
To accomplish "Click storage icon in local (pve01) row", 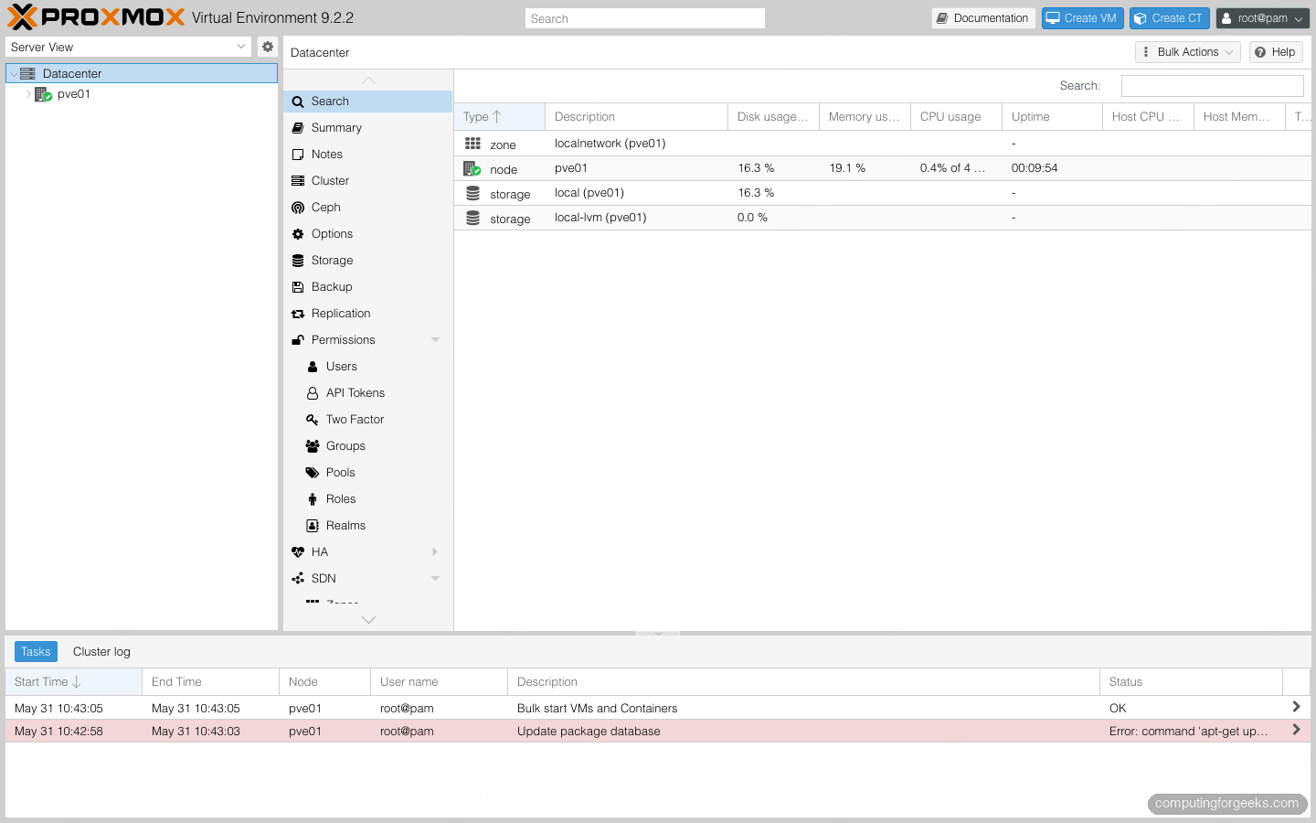I will point(472,193).
